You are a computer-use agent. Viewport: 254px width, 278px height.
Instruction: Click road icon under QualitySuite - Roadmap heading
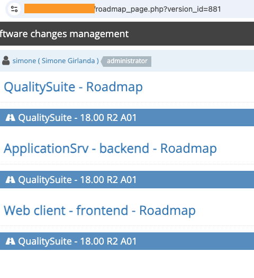(10, 118)
